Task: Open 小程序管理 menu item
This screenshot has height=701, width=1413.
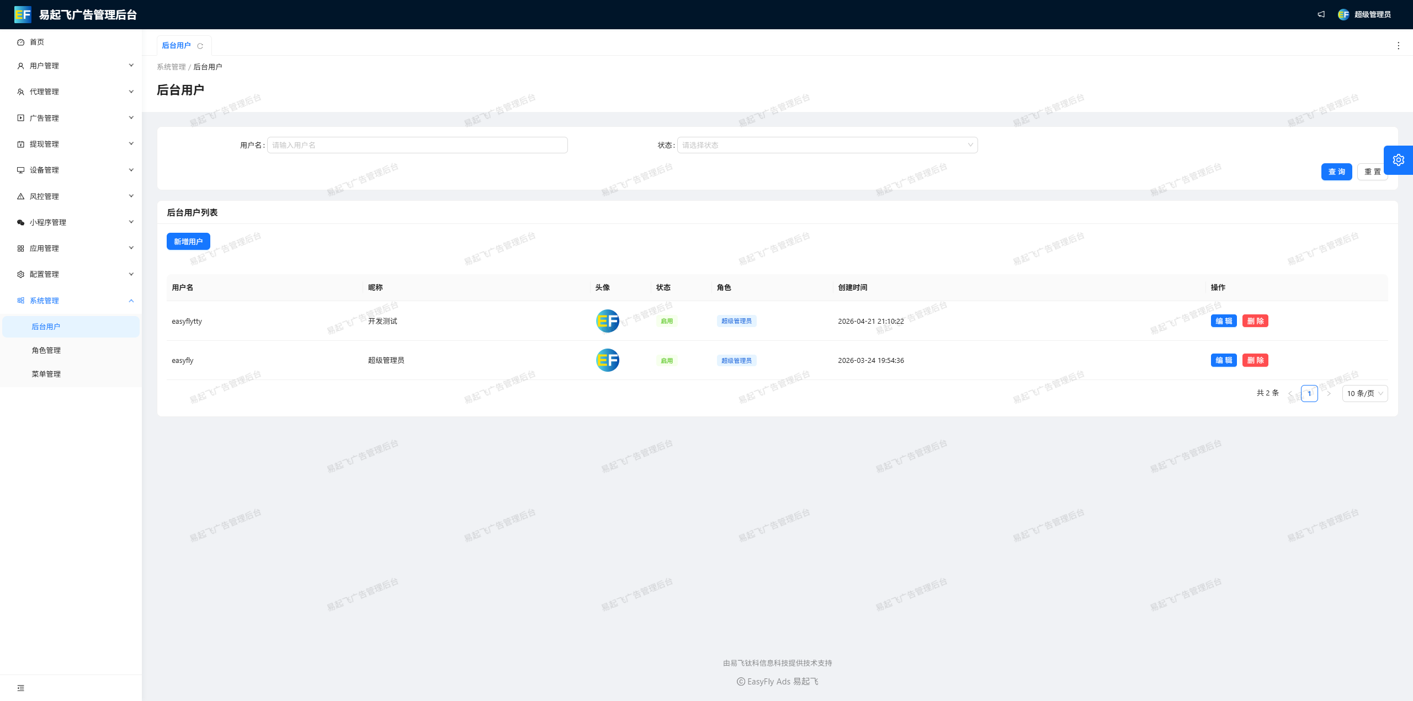Action: click(71, 222)
